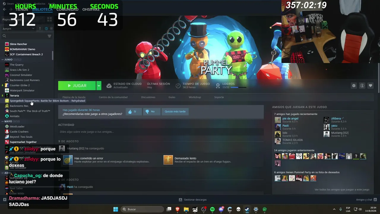Add Pummel Party to favorites with heart icon

[370, 86]
